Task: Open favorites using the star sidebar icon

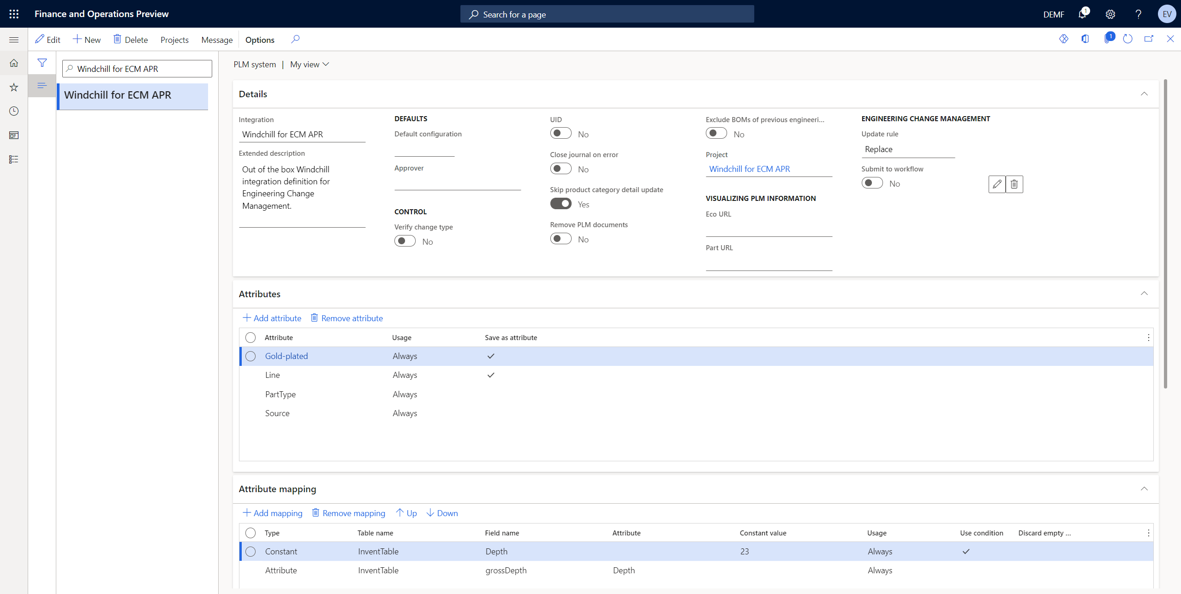Action: pyautogui.click(x=13, y=87)
